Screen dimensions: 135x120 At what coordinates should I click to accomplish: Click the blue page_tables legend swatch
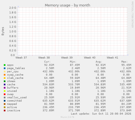click(x=5, y=68)
